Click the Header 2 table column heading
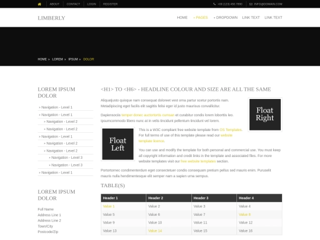The width and height of the screenshot is (320, 240). (169, 198)
